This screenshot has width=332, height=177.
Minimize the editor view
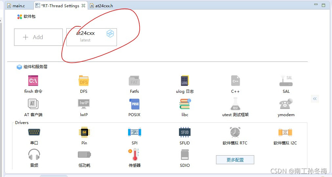click(x=316, y=5)
